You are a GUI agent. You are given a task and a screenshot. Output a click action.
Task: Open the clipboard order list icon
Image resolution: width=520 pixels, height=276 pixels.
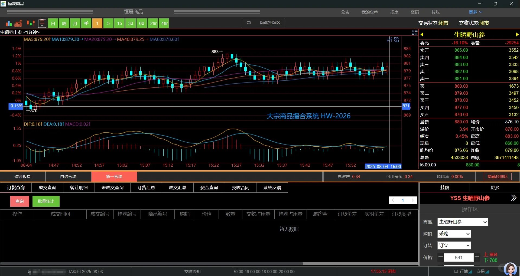coord(42,23)
